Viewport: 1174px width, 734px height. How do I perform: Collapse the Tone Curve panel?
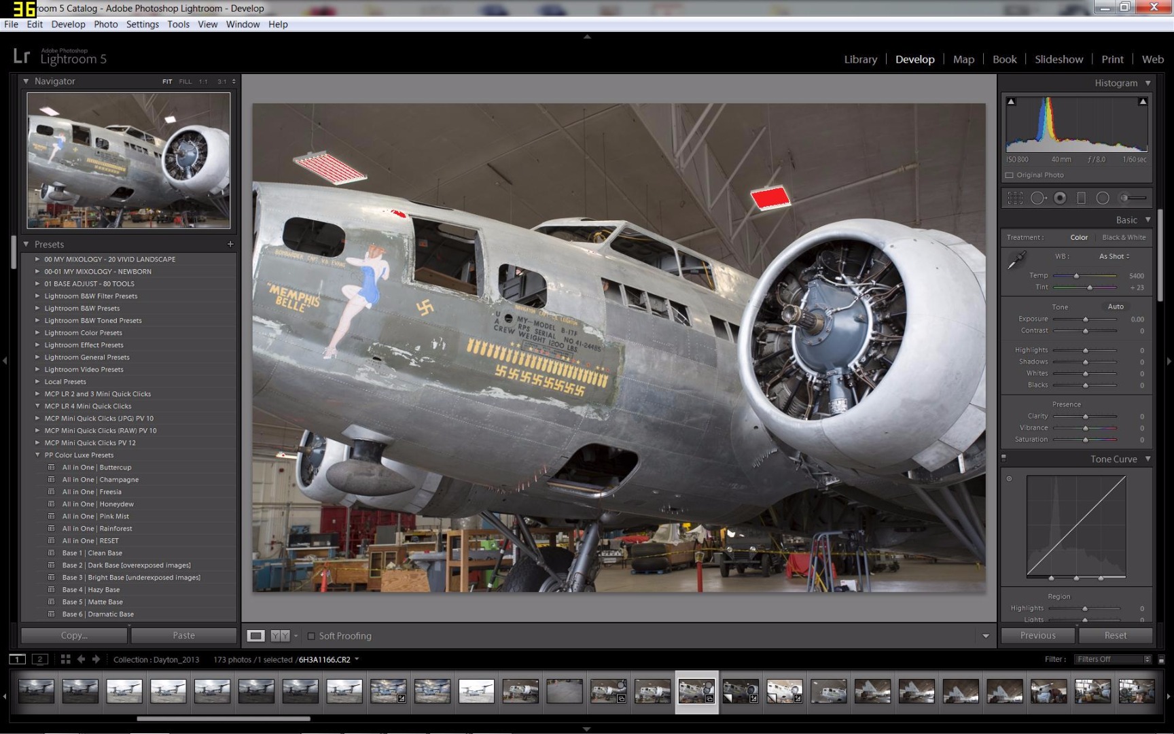pyautogui.click(x=1148, y=459)
